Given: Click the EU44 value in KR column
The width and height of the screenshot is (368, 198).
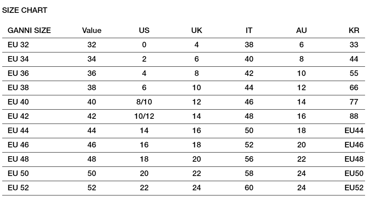Looking at the screenshot, I should pyautogui.click(x=354, y=131).
